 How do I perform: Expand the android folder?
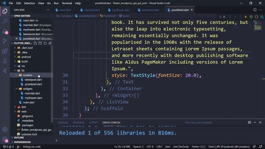coord(15,57)
